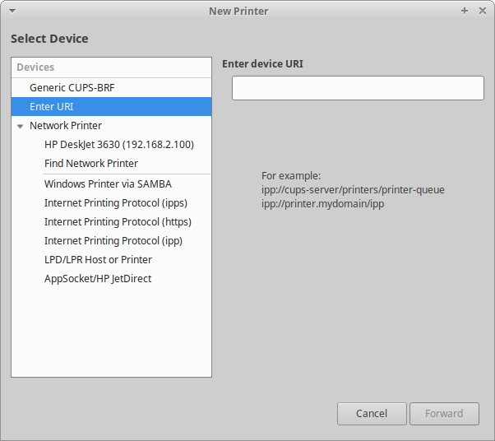
Task: Choose HP DeskJet 3630 network printer
Action: tap(118, 145)
